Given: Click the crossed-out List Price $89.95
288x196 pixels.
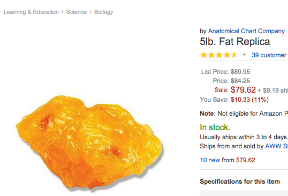Looking at the screenshot, I should tap(240, 72).
